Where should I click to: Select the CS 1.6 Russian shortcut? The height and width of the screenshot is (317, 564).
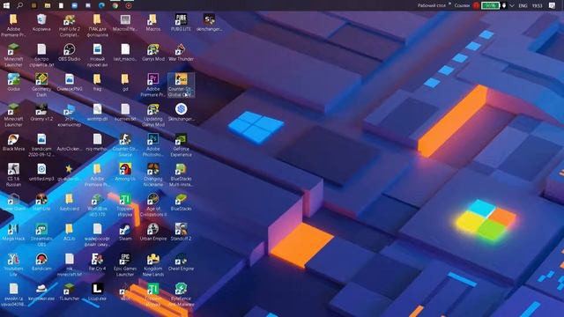[x=14, y=174]
